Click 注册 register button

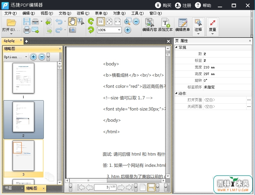coord(183,5)
